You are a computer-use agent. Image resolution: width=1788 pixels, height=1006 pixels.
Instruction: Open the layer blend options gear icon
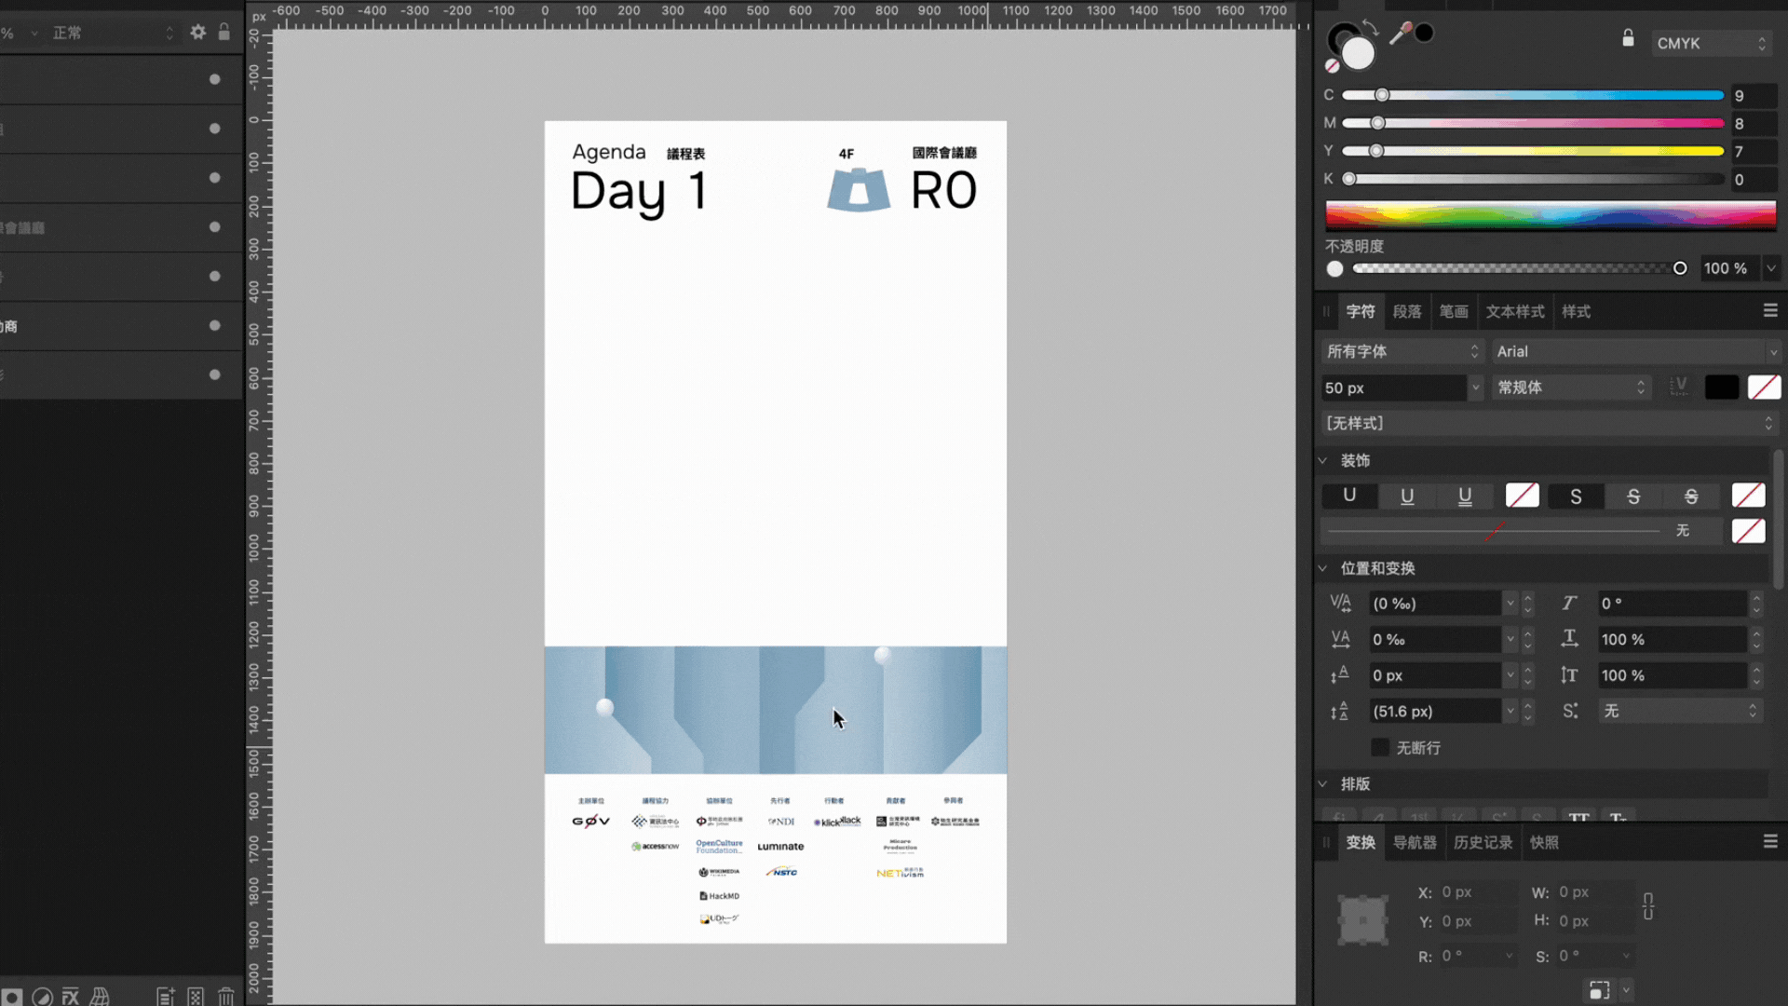[197, 33]
